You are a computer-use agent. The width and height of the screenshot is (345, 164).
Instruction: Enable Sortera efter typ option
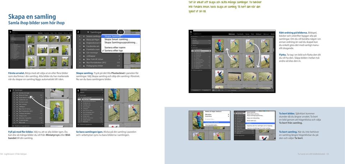click(x=114, y=51)
